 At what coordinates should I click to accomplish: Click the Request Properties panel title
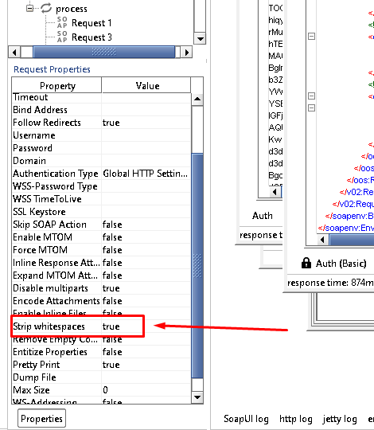coord(52,69)
